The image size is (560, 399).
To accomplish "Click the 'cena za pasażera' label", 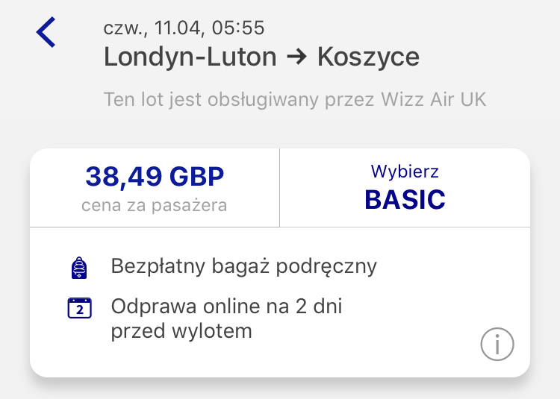I will [x=155, y=205].
